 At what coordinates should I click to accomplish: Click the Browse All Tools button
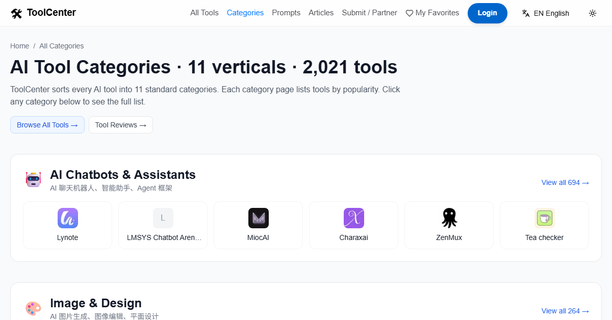click(47, 125)
